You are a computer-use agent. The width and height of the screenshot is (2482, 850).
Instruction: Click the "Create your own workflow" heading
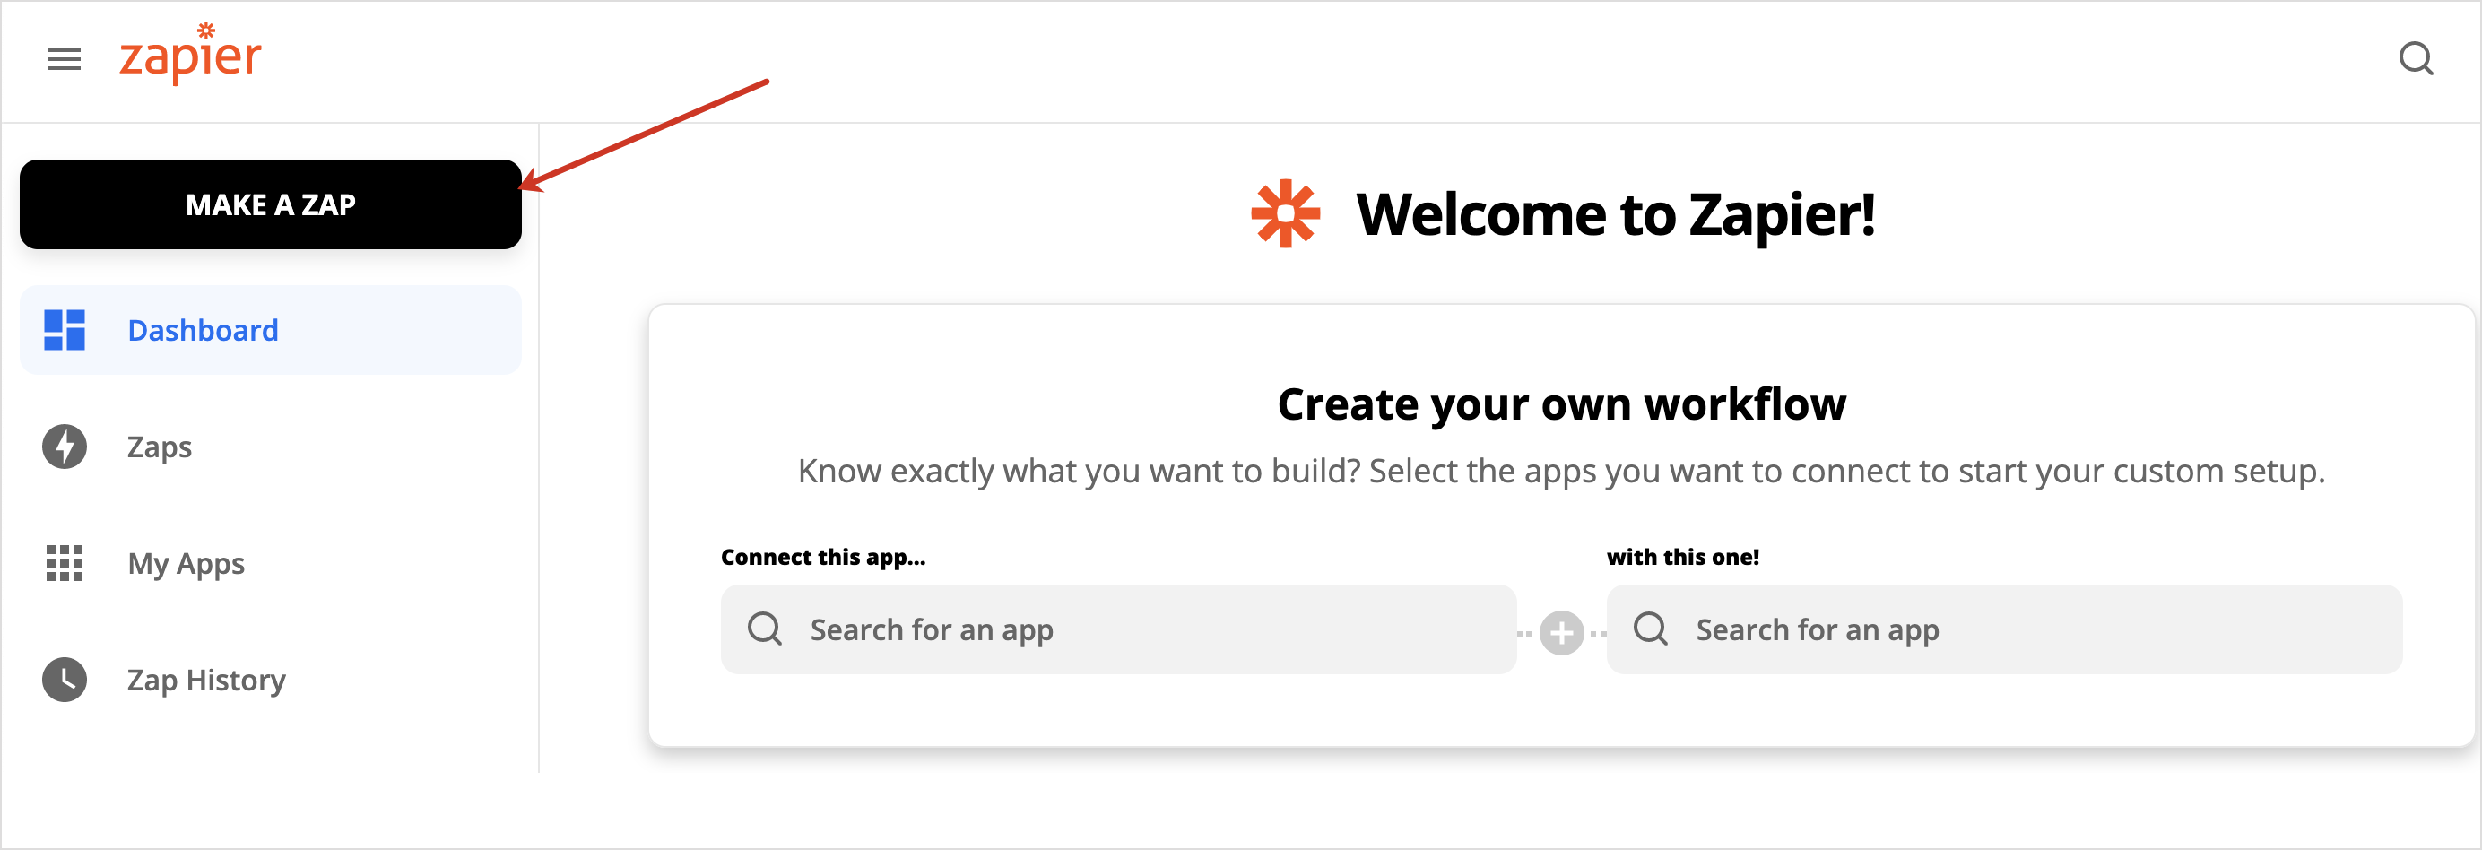click(1561, 403)
